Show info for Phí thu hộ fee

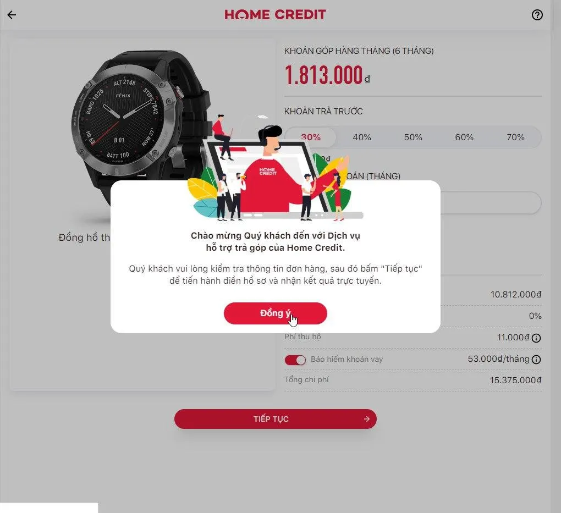tap(536, 338)
